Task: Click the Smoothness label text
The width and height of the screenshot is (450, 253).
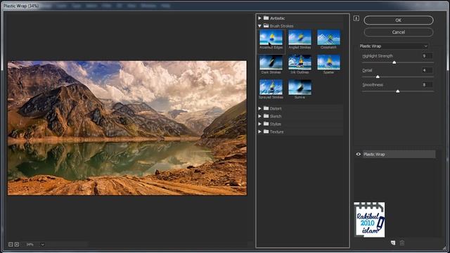Action: (373, 85)
